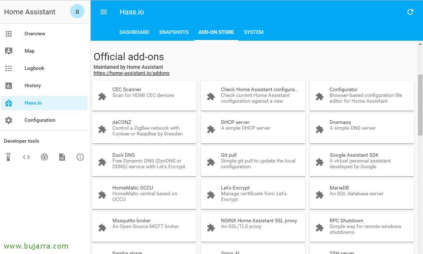Image resolution: width=423 pixels, height=254 pixels.
Task: Open the Services remote developer tool
Action: pos(8,157)
